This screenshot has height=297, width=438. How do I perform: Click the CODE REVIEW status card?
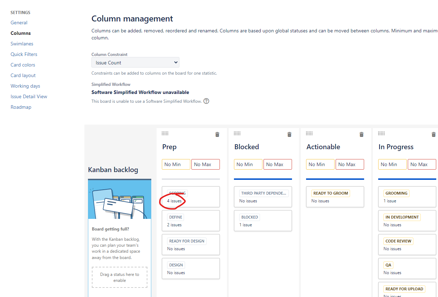(407, 245)
